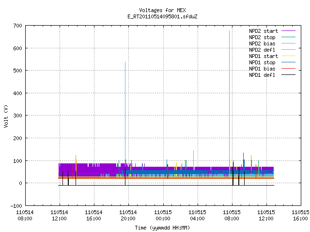Screen dimensions: 310x232
Task: Click the green NPD2 stop legend line
Action: (x=288, y=37)
